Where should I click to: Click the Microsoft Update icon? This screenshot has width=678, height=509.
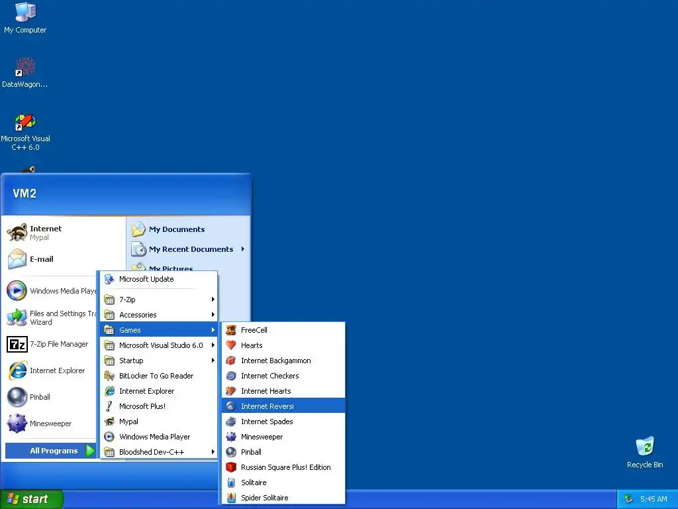[109, 279]
